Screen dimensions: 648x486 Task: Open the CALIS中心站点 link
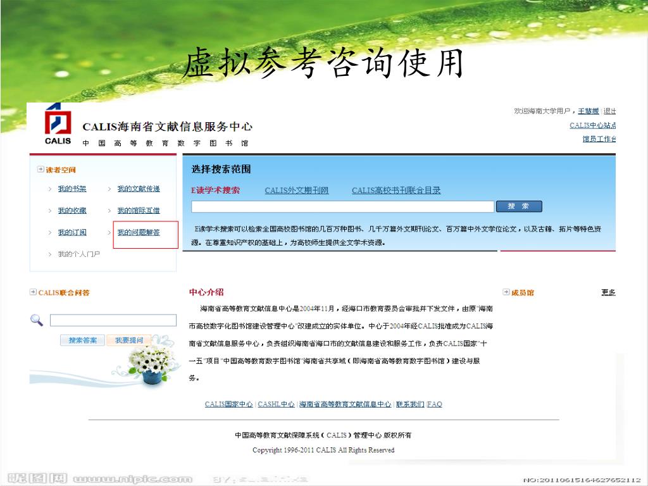(x=592, y=125)
